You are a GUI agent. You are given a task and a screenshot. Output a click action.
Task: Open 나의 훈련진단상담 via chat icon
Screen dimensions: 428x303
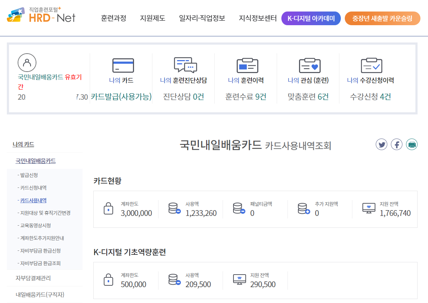pyautogui.click(x=185, y=65)
